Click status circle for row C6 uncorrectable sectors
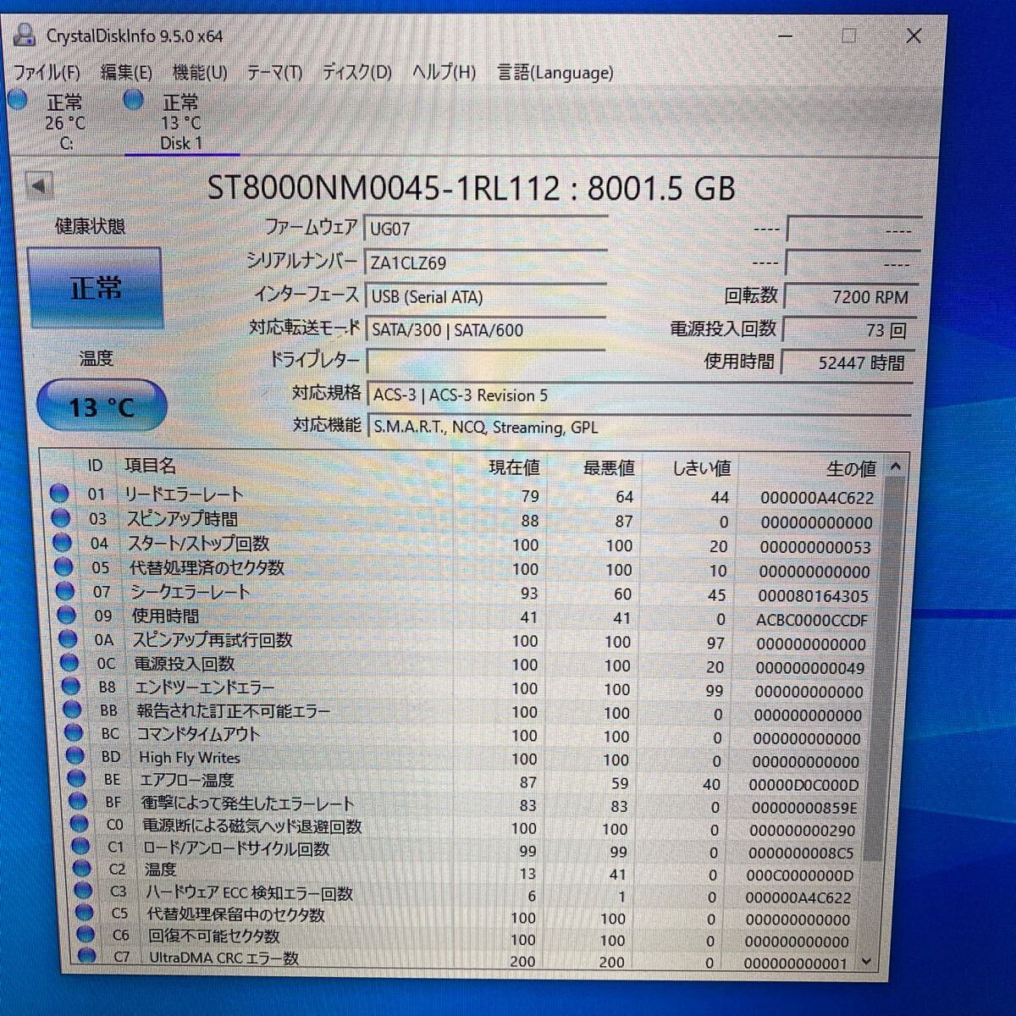This screenshot has width=1016, height=1016. pos(86,935)
